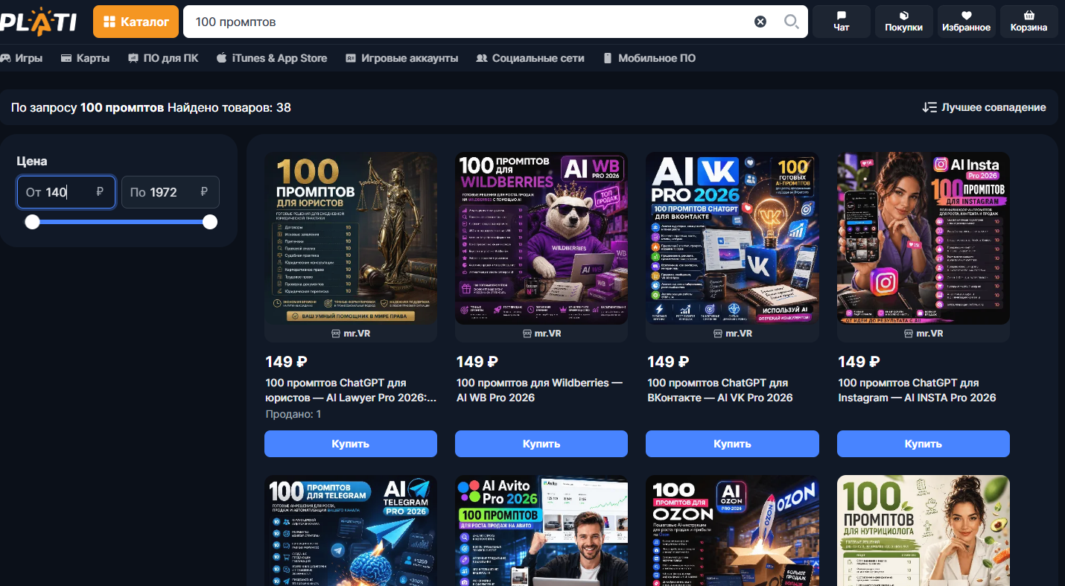Open '100 промптов ChatGPT для юристов' title
Viewport: 1065px width, 586px height.
(351, 390)
